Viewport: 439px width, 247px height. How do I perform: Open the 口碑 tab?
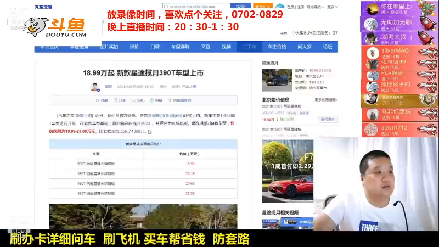click(x=155, y=47)
